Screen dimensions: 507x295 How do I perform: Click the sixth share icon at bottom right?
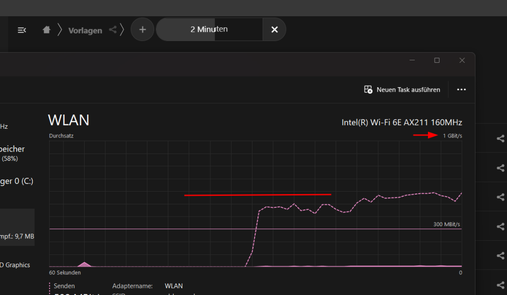[500, 285]
